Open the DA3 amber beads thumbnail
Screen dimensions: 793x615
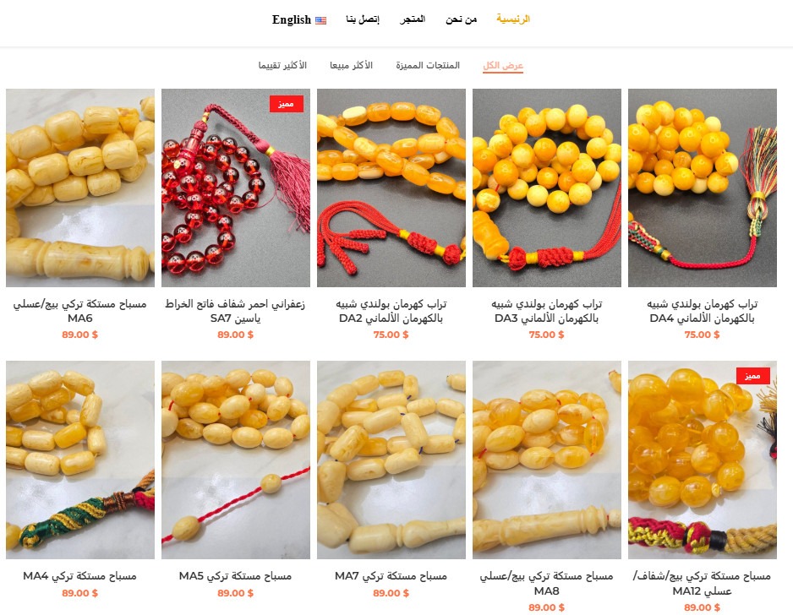click(x=547, y=188)
